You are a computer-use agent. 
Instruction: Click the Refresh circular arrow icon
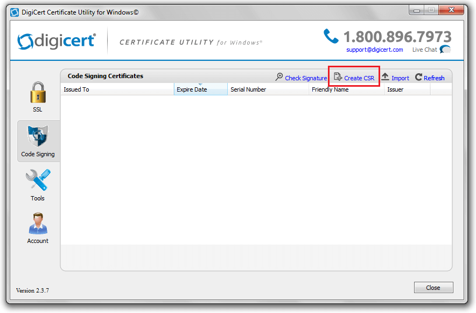coord(418,77)
